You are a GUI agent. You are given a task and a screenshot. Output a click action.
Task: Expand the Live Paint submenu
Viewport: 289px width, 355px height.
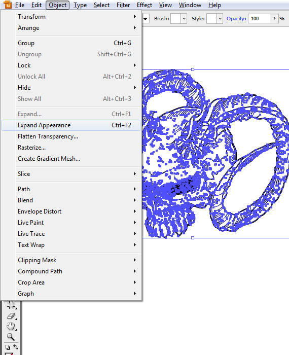(x=71, y=222)
